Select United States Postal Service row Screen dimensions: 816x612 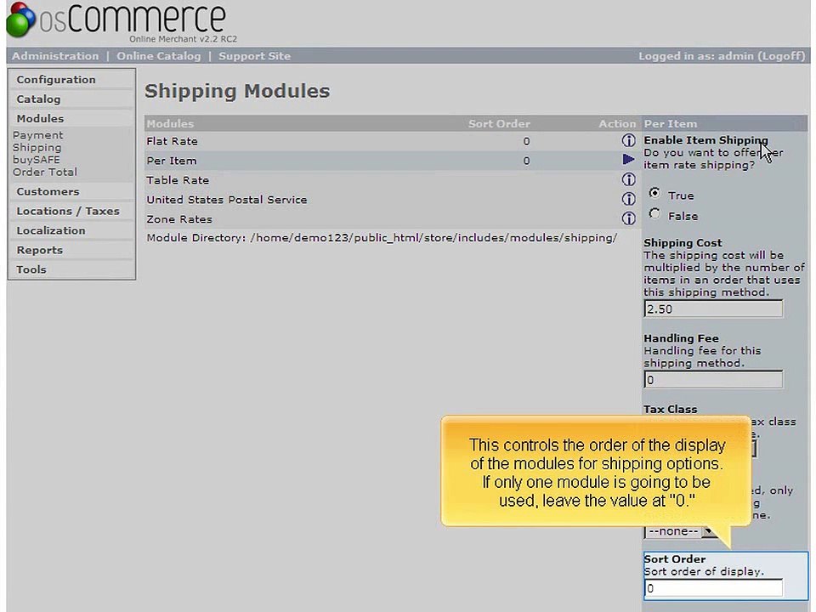coord(393,199)
